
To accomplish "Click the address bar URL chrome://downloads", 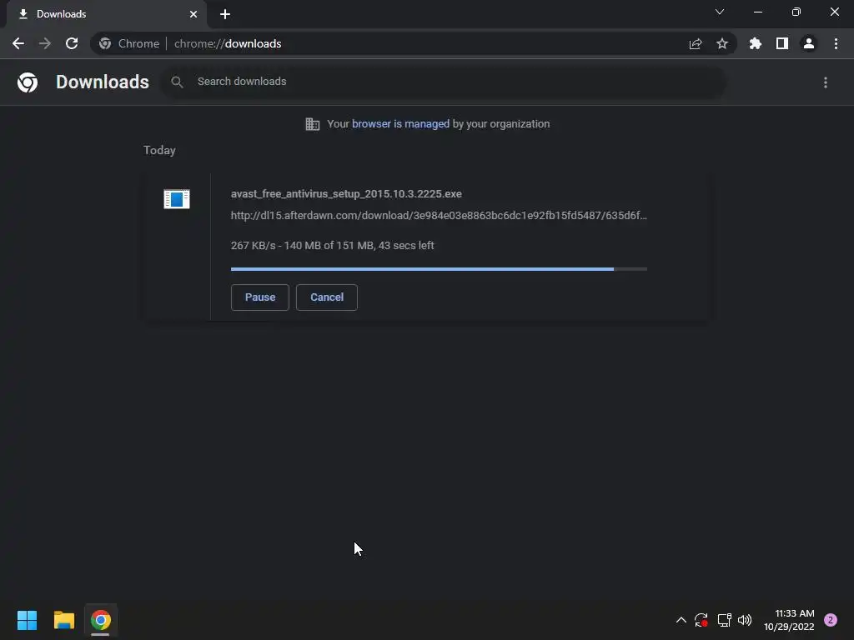I will 228,43.
